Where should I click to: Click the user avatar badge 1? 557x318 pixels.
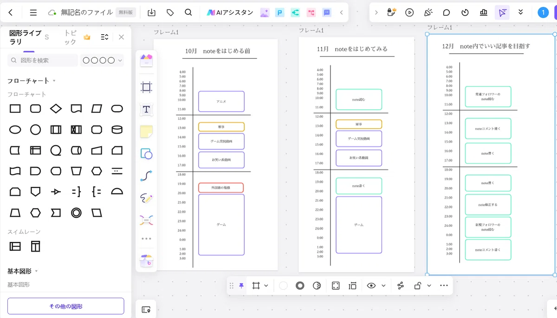(x=543, y=12)
